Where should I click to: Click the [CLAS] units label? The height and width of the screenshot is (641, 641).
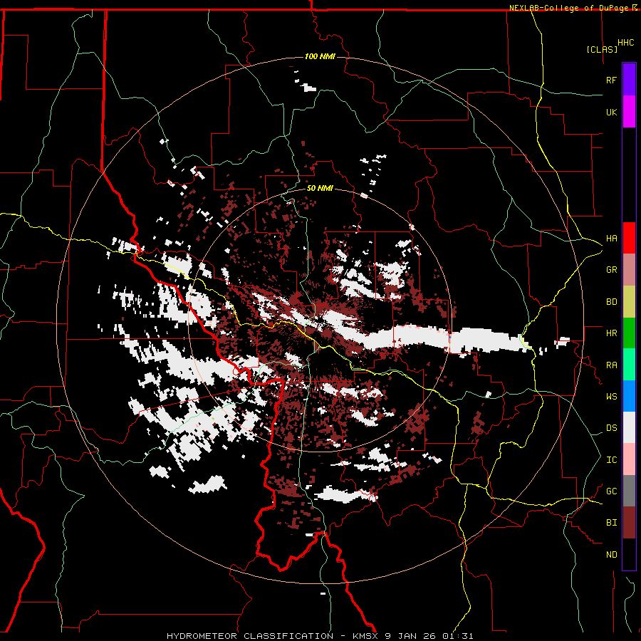602,49
